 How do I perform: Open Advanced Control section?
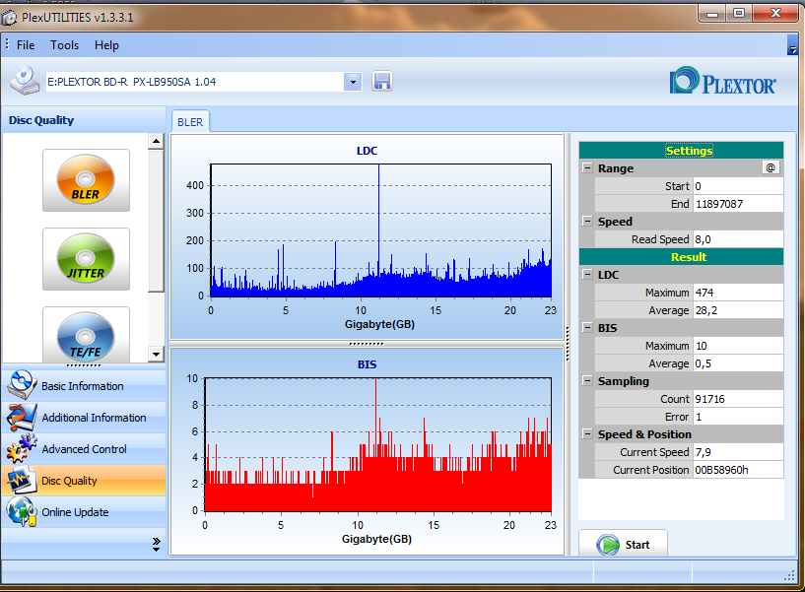tap(84, 449)
